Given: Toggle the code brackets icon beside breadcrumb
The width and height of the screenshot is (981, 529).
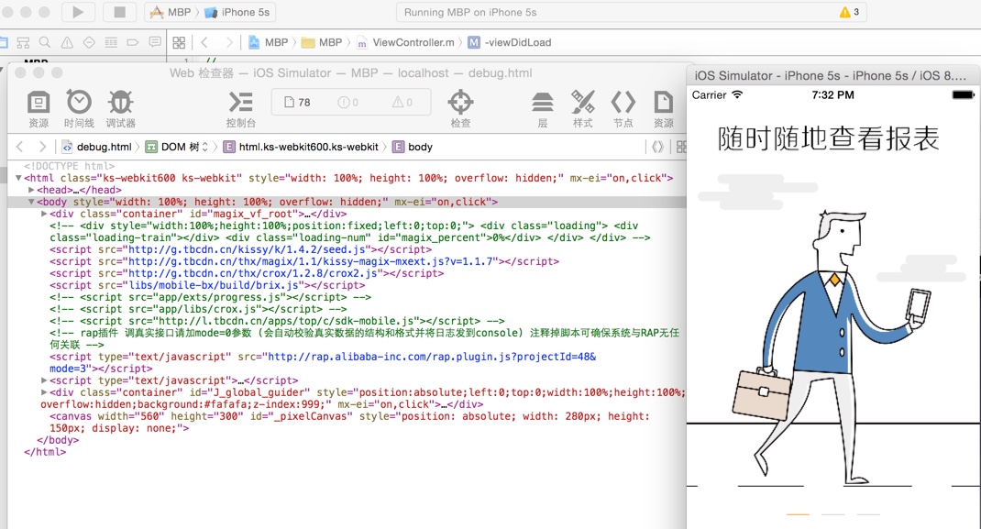Looking at the screenshot, I should tap(657, 147).
